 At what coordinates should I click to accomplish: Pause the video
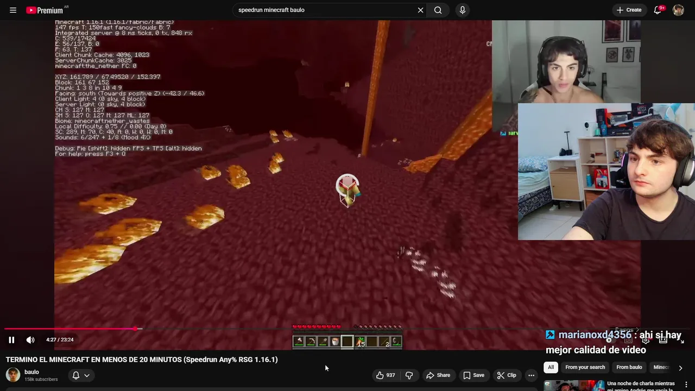tap(11, 340)
